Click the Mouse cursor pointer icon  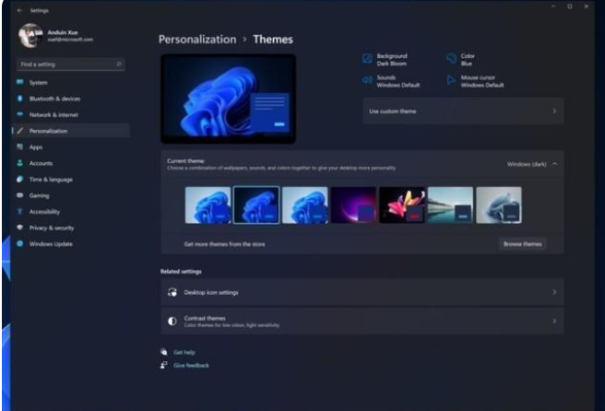451,80
